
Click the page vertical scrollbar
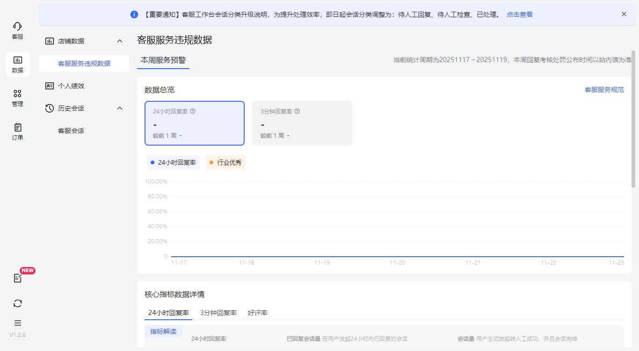tap(634, 119)
